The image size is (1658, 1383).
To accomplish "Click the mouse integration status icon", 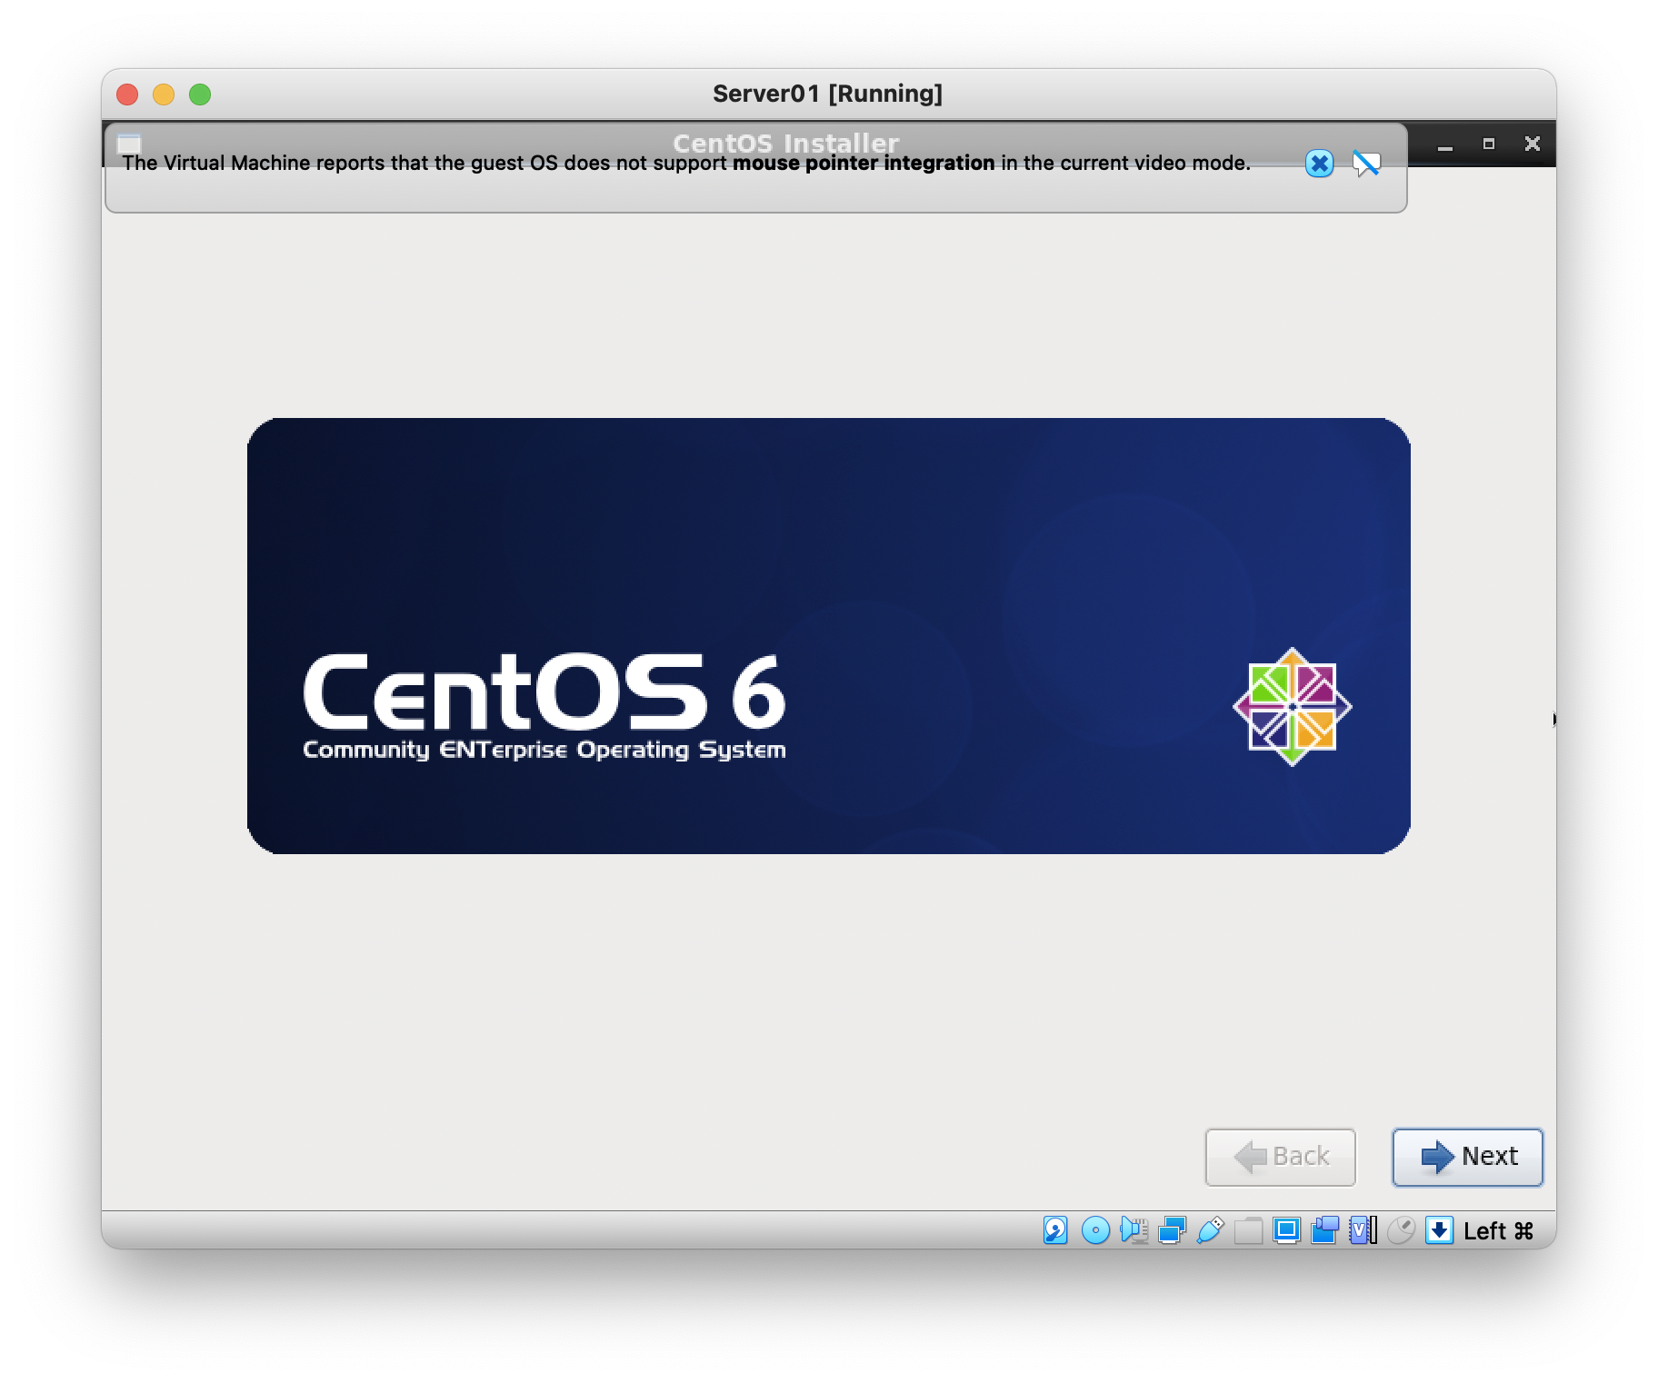I will (1402, 1230).
